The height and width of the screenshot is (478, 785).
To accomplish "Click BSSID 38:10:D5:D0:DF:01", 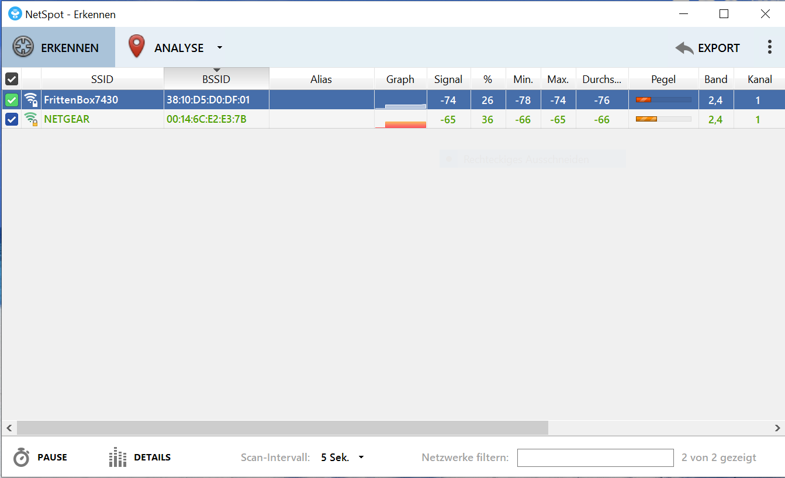I will 208,100.
